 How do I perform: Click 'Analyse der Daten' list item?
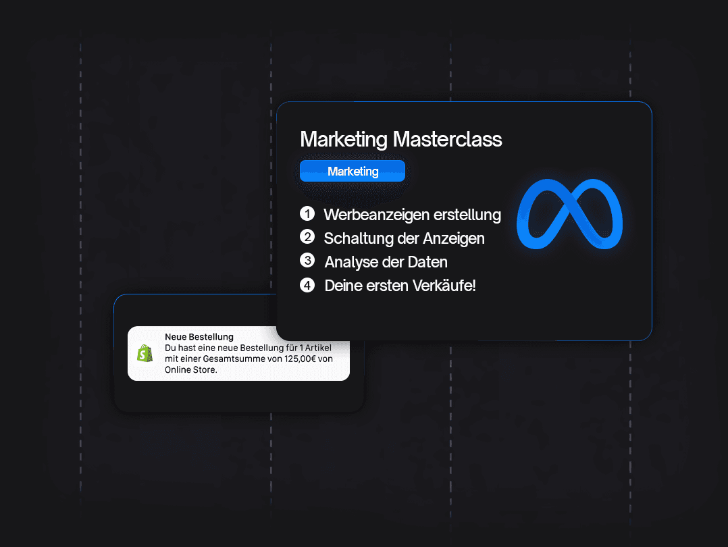pyautogui.click(x=386, y=262)
